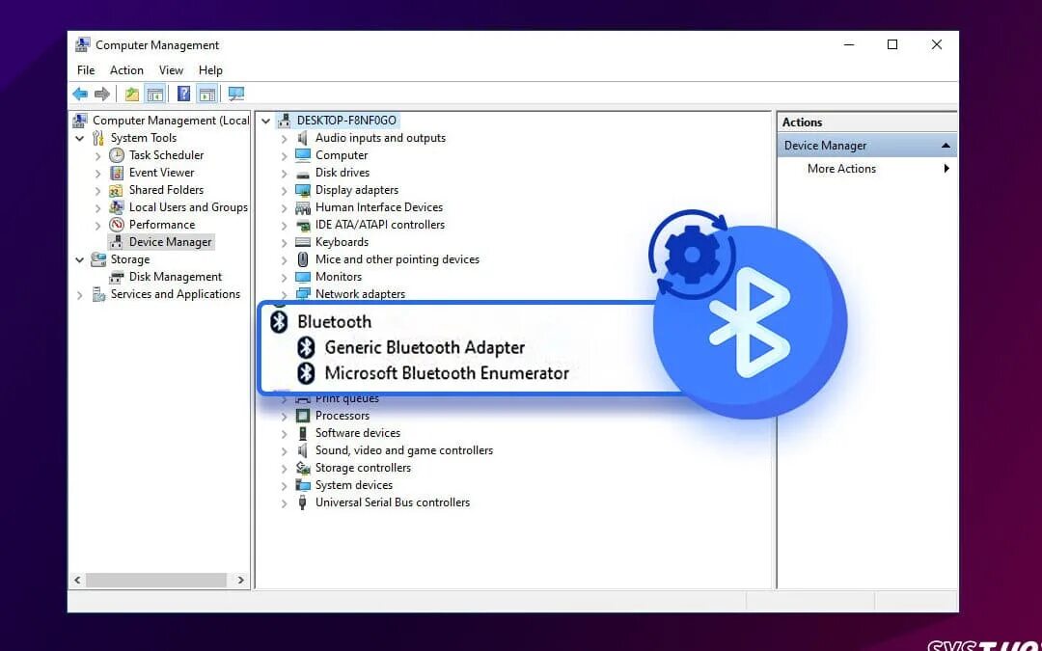Click the Display adapters icon
The height and width of the screenshot is (651, 1042).
click(x=302, y=190)
